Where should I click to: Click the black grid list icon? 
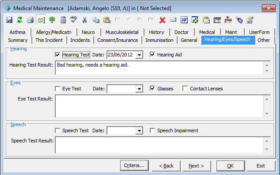tap(217, 20)
